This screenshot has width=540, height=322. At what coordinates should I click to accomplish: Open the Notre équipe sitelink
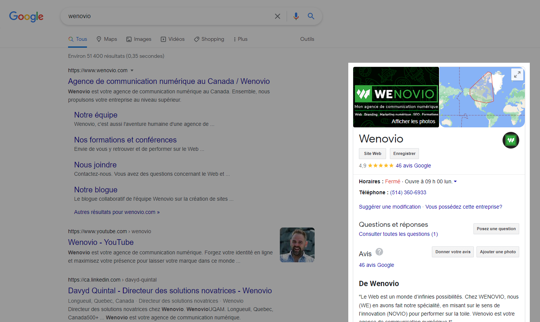[x=96, y=115]
